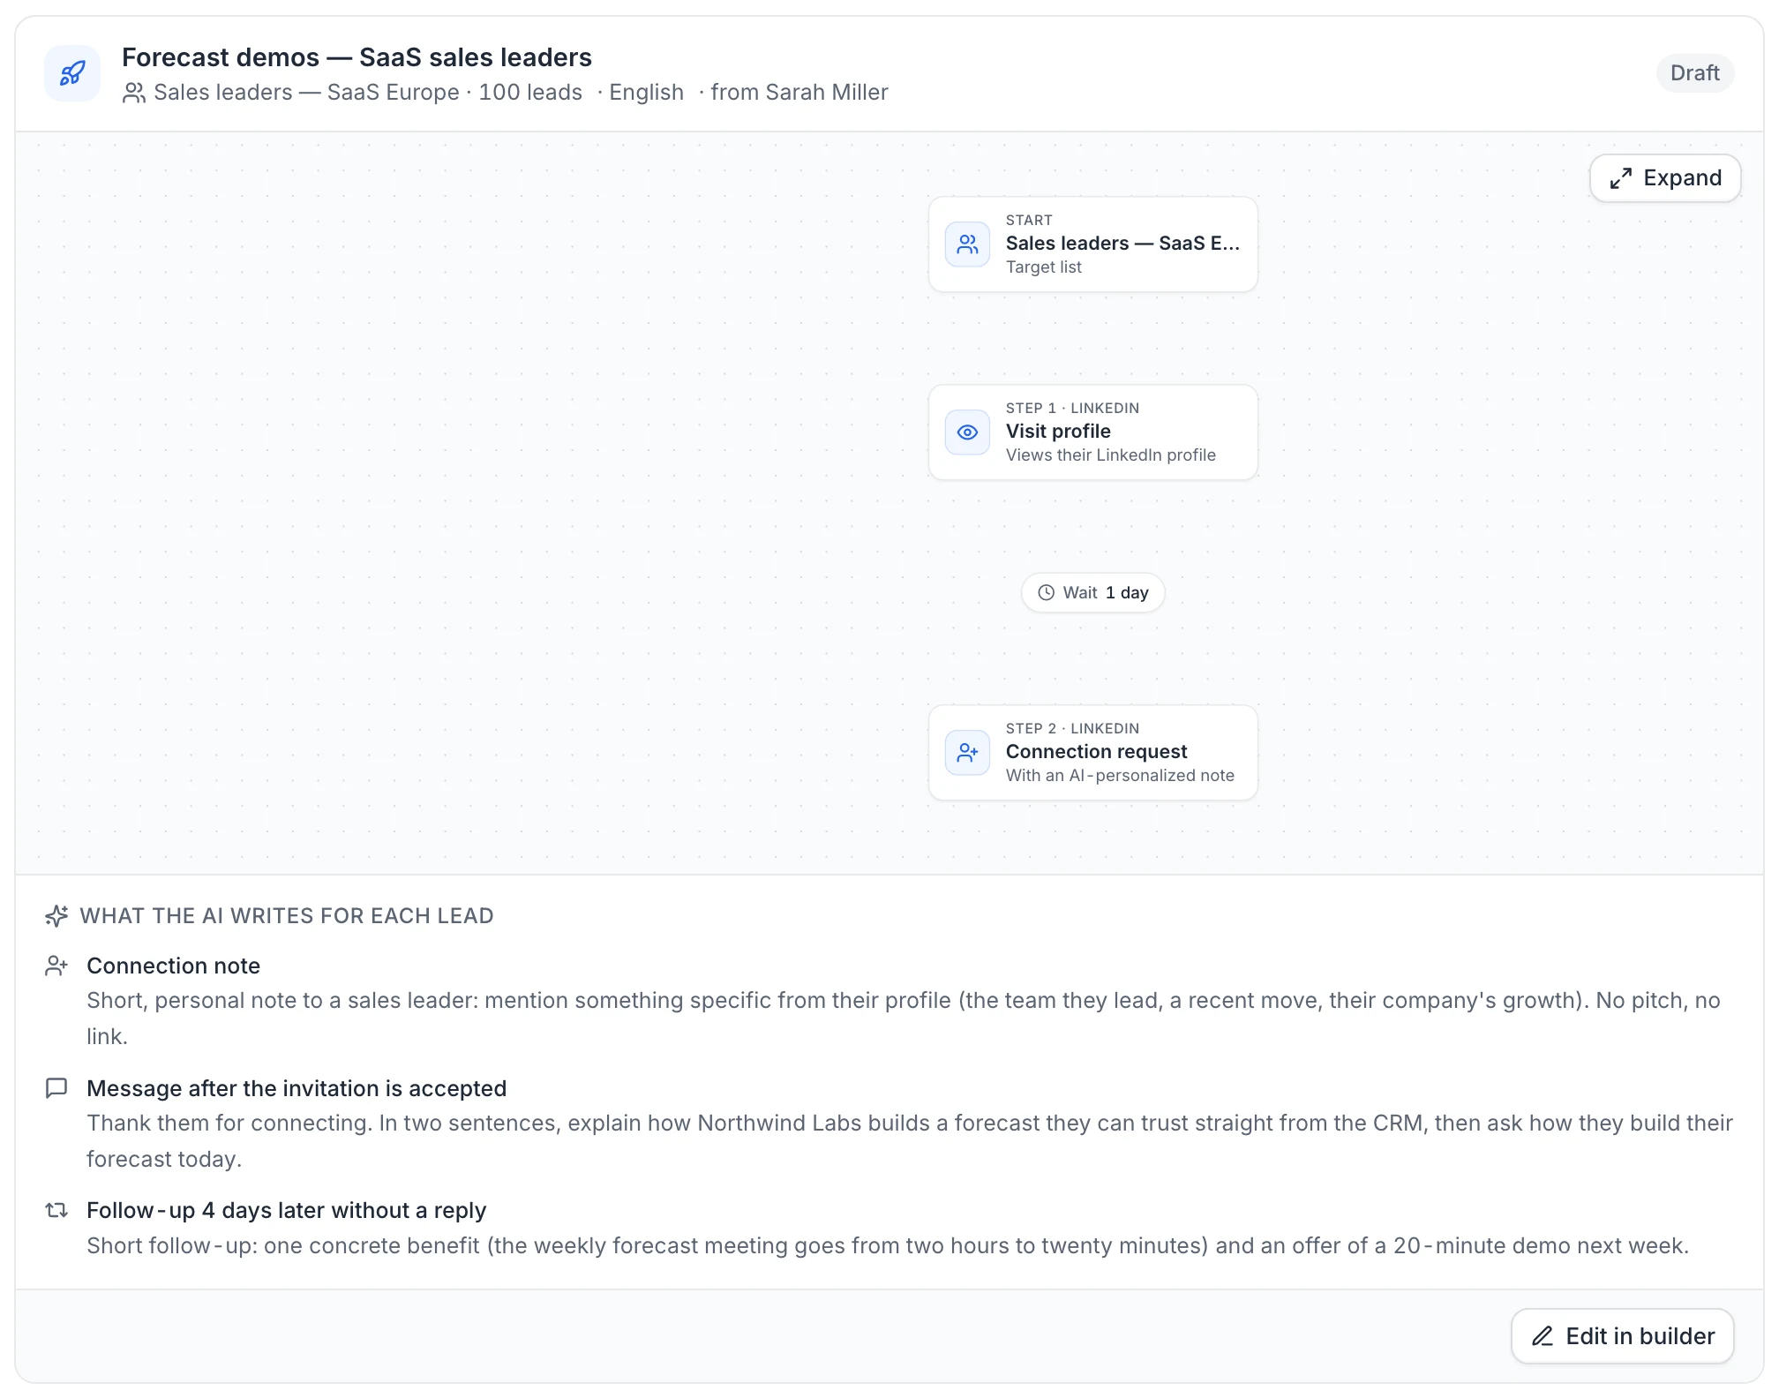The height and width of the screenshot is (1398, 1779).
Task: Click the Wait 1 day delay pill
Action: pos(1093,593)
